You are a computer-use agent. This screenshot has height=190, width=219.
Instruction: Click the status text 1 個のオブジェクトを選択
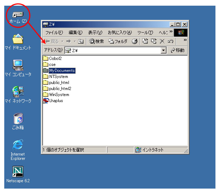pos(64,150)
